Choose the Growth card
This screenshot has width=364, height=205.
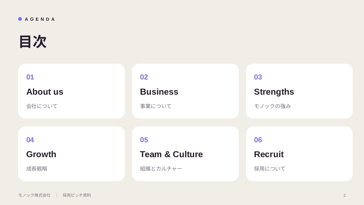[72, 154]
